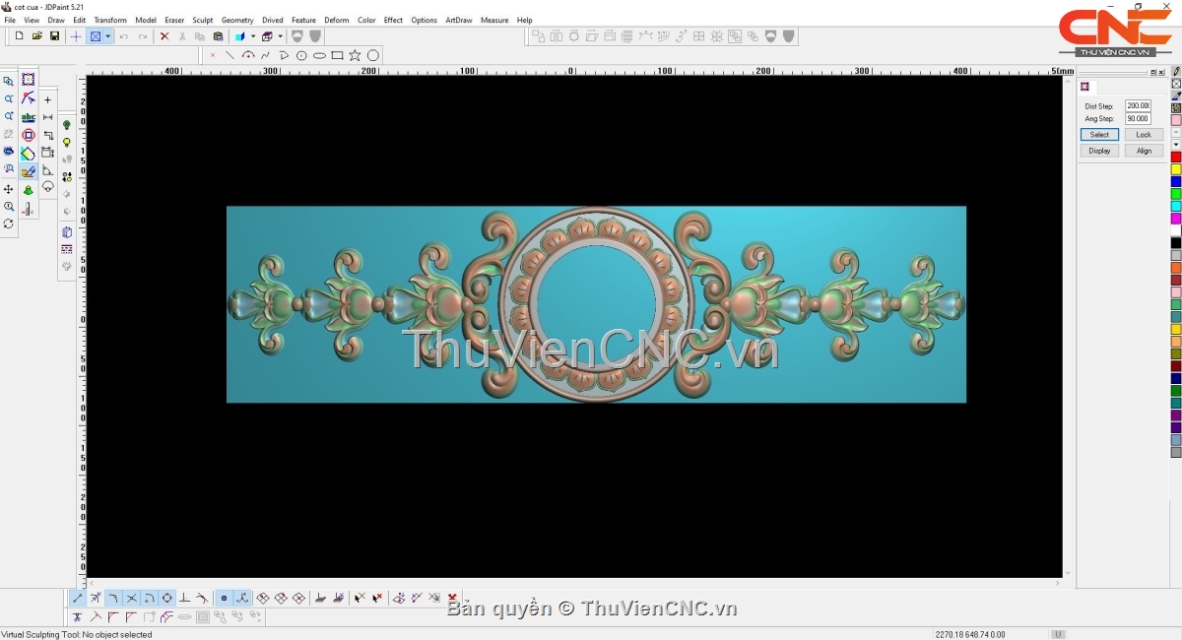Image resolution: width=1182 pixels, height=640 pixels.
Task: Click the yellow light bulb icon
Action: click(67, 143)
